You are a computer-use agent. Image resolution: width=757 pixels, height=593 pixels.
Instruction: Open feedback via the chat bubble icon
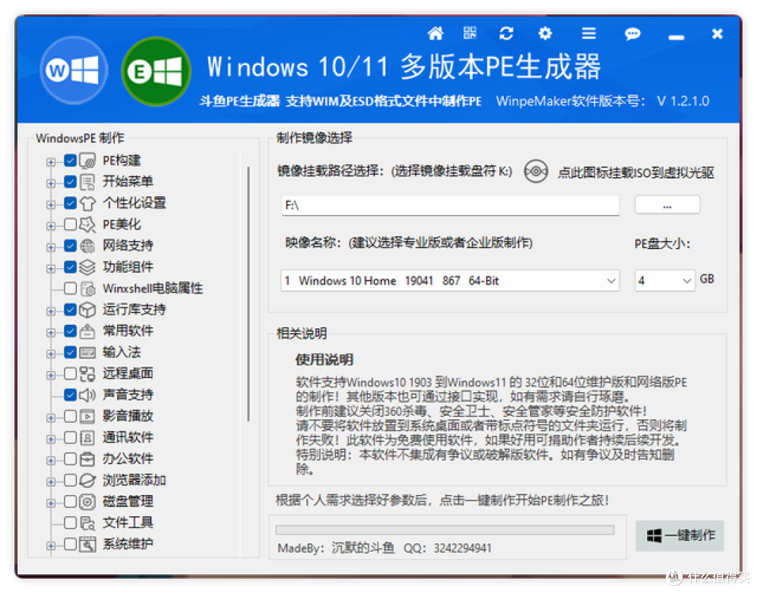point(632,33)
